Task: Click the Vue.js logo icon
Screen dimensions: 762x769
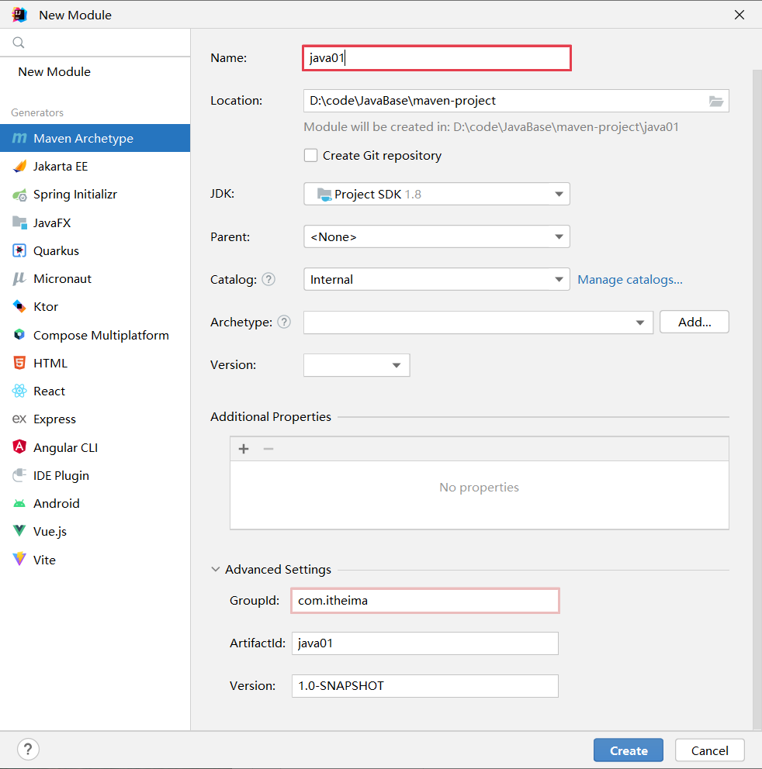Action: tap(19, 531)
